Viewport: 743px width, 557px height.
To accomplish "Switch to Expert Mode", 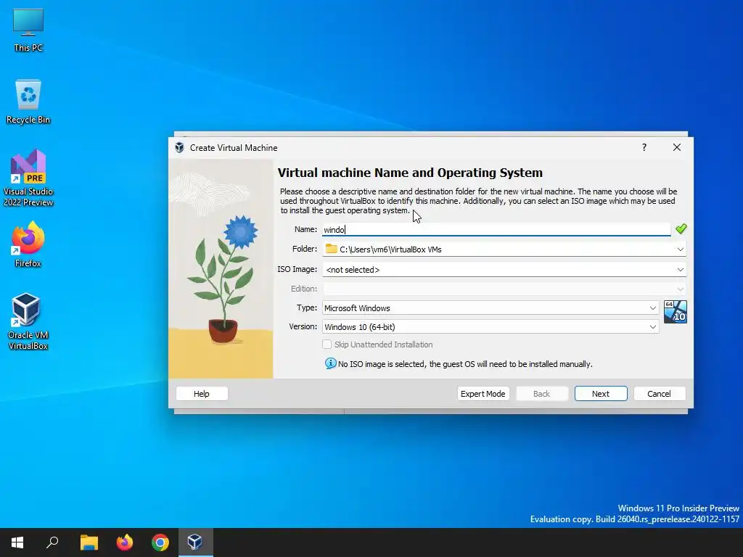I will click(x=483, y=394).
